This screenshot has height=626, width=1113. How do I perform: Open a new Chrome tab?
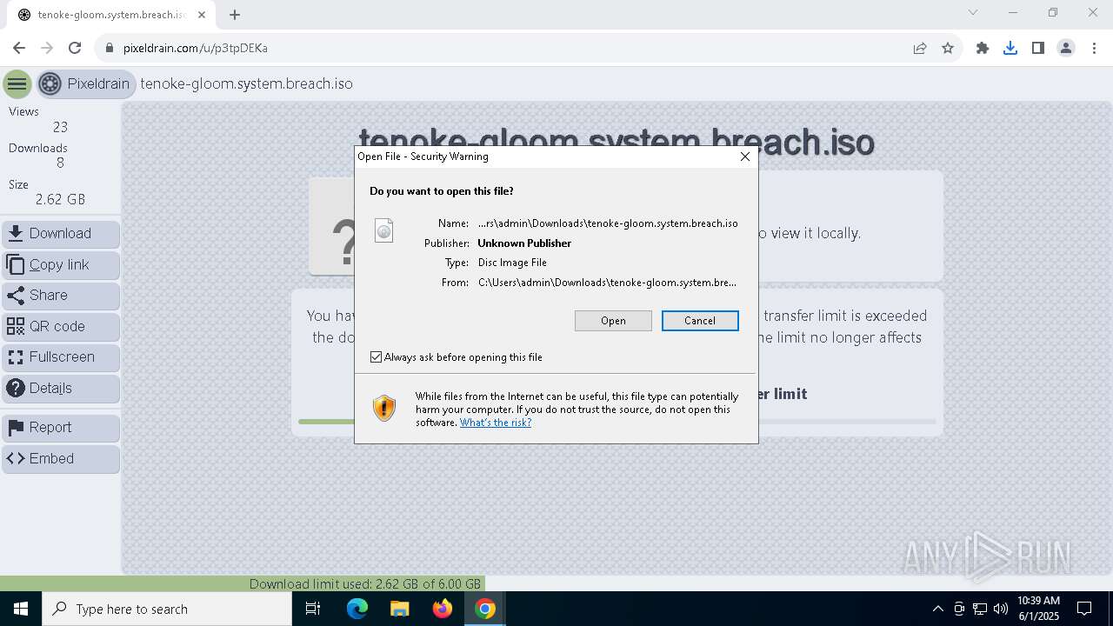[235, 15]
